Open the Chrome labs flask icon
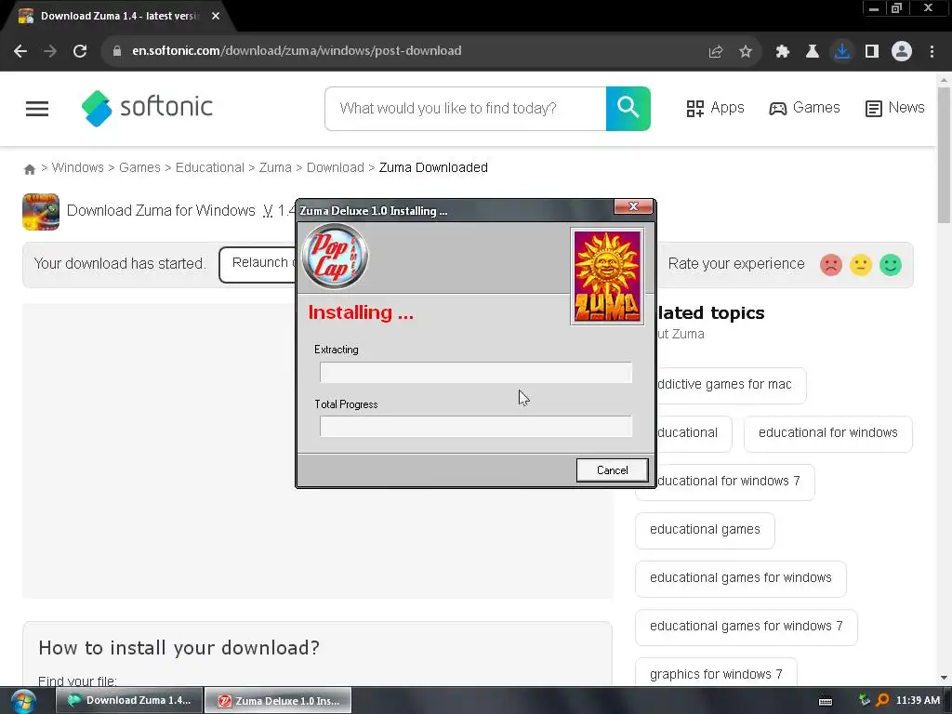The height and width of the screenshot is (714, 952). (812, 52)
